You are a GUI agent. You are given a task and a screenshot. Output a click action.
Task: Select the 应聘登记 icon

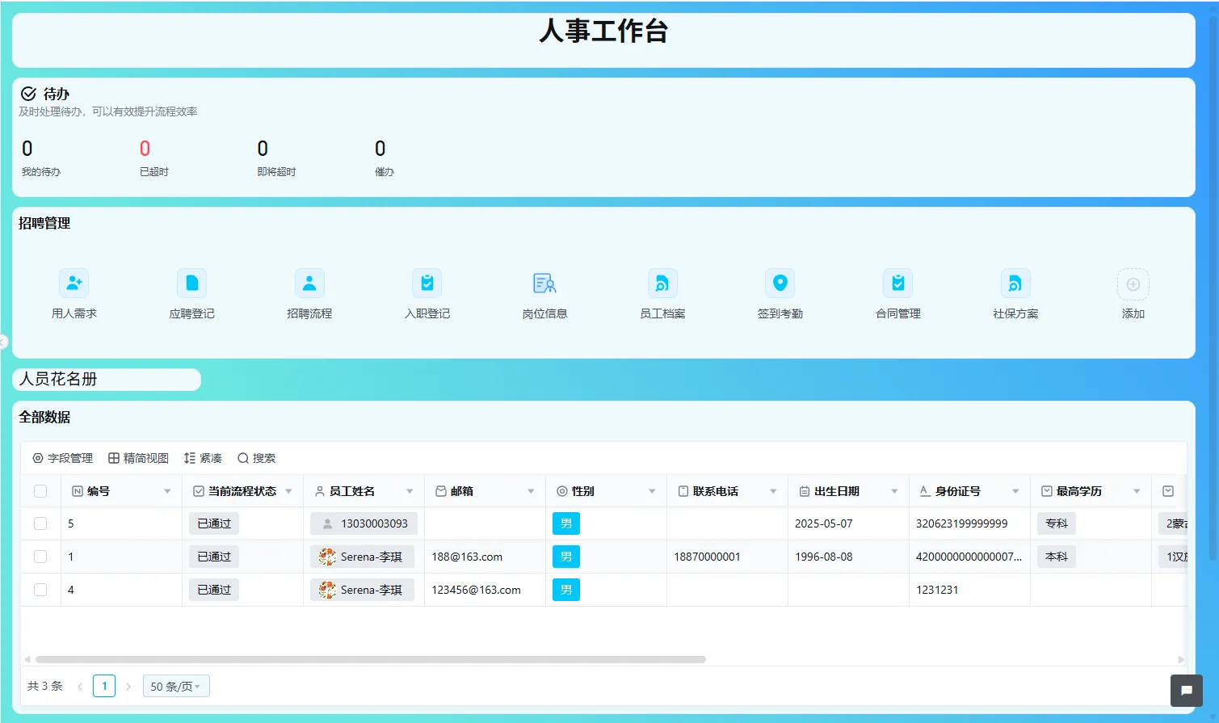pyautogui.click(x=191, y=293)
